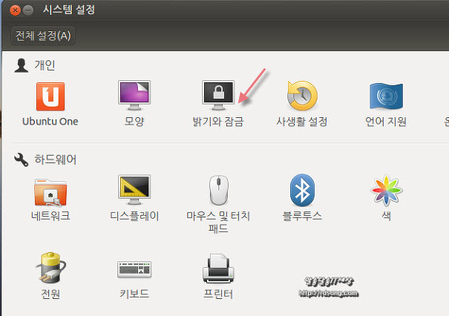
Task: Click the 디스플레이 display settings icon
Action: pos(134,191)
